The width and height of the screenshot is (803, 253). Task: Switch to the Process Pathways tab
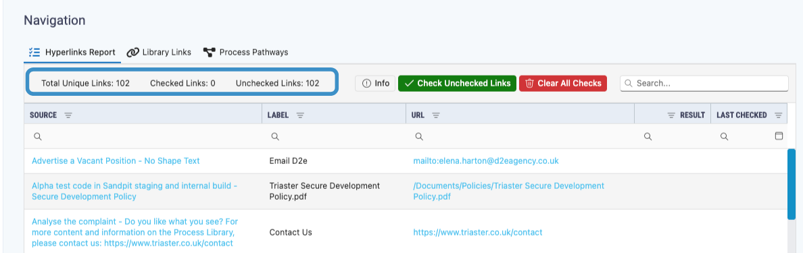(x=245, y=52)
